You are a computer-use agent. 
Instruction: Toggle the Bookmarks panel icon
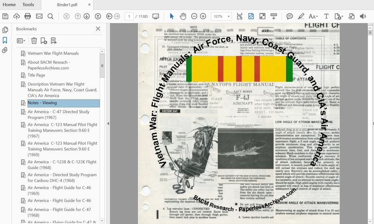pos(5,40)
